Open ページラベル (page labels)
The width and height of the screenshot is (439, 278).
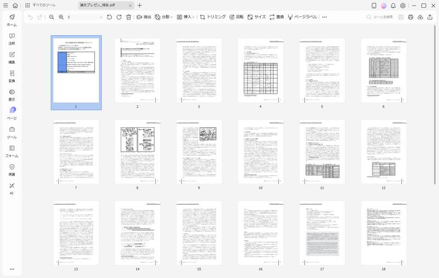(302, 17)
